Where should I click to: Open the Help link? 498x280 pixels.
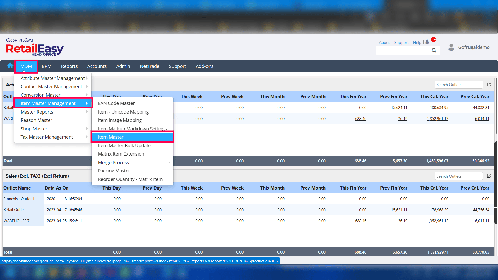(x=417, y=42)
